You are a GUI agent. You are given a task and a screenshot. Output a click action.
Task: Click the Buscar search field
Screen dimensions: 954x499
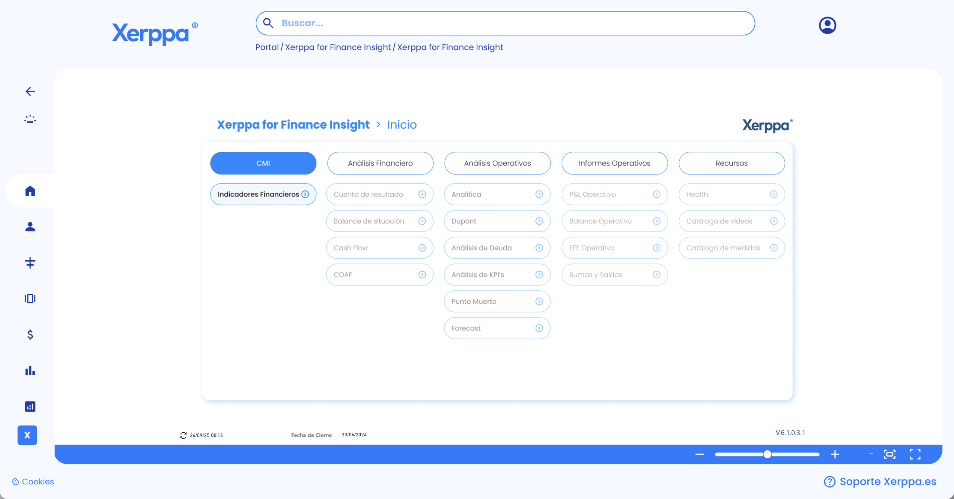point(505,23)
